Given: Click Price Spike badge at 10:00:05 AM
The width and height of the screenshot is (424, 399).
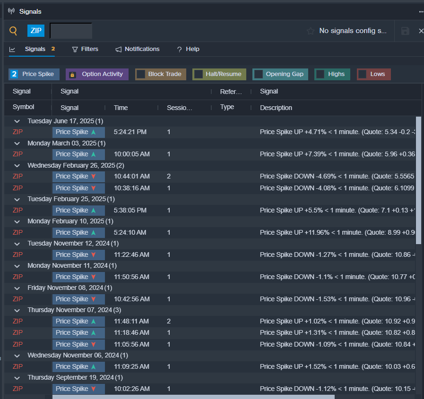Looking at the screenshot, I should [78, 154].
